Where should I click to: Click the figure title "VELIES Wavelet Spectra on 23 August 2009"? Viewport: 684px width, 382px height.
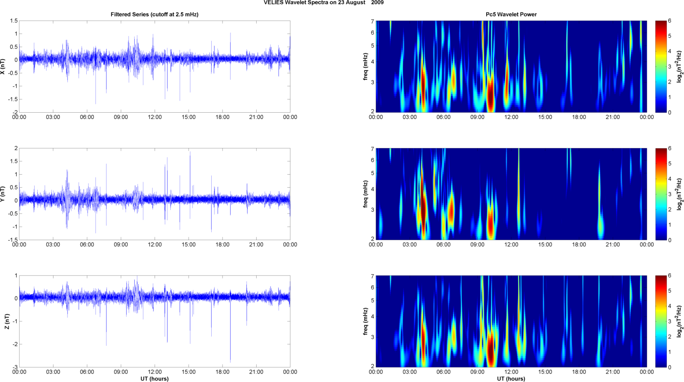(324, 3)
